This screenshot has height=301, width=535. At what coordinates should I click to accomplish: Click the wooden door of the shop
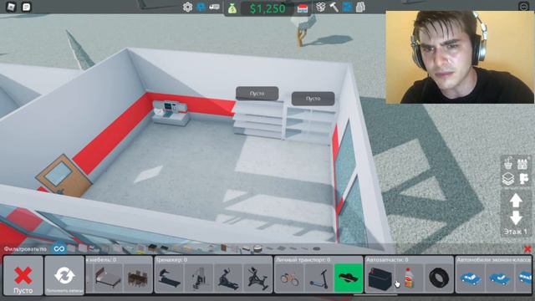(x=64, y=176)
